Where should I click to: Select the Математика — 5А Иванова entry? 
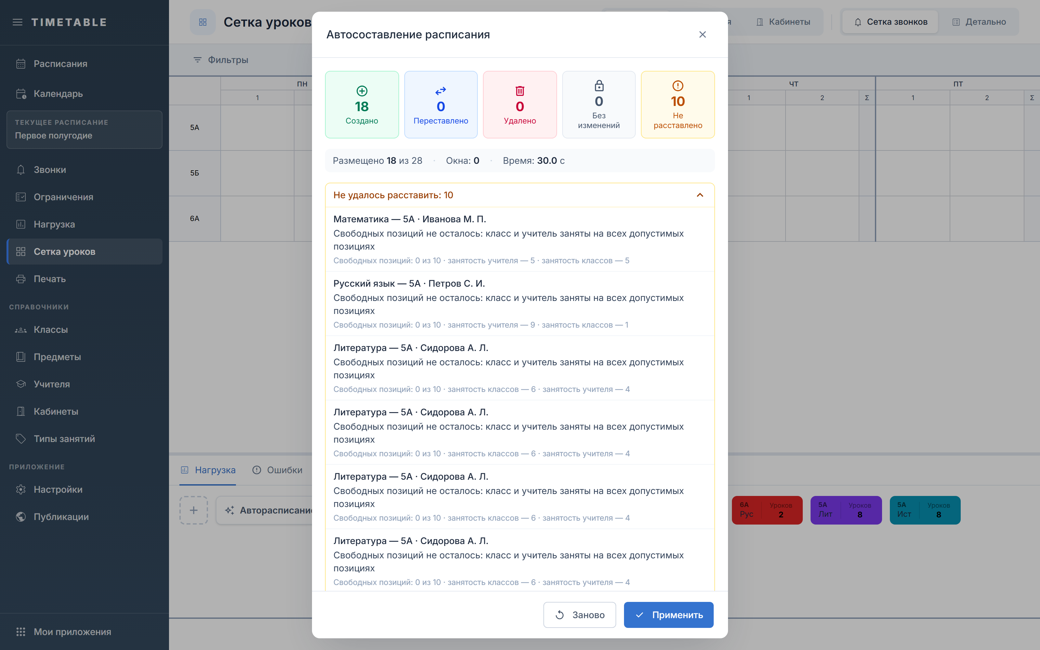520,240
